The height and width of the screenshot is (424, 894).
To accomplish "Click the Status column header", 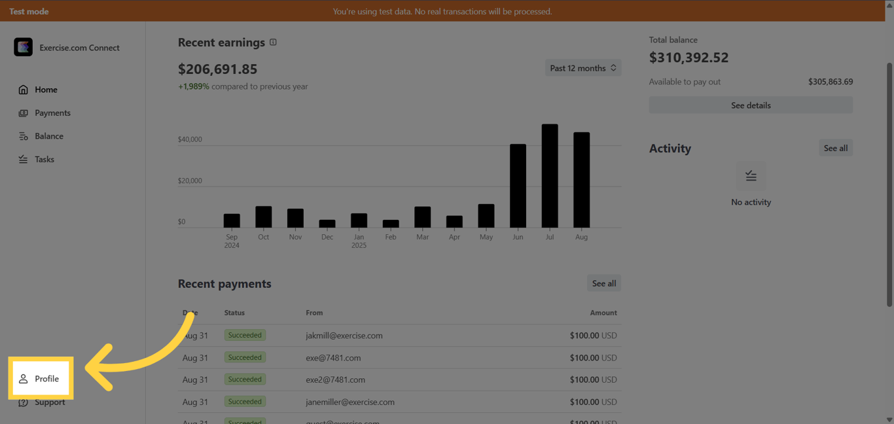I will pyautogui.click(x=234, y=313).
